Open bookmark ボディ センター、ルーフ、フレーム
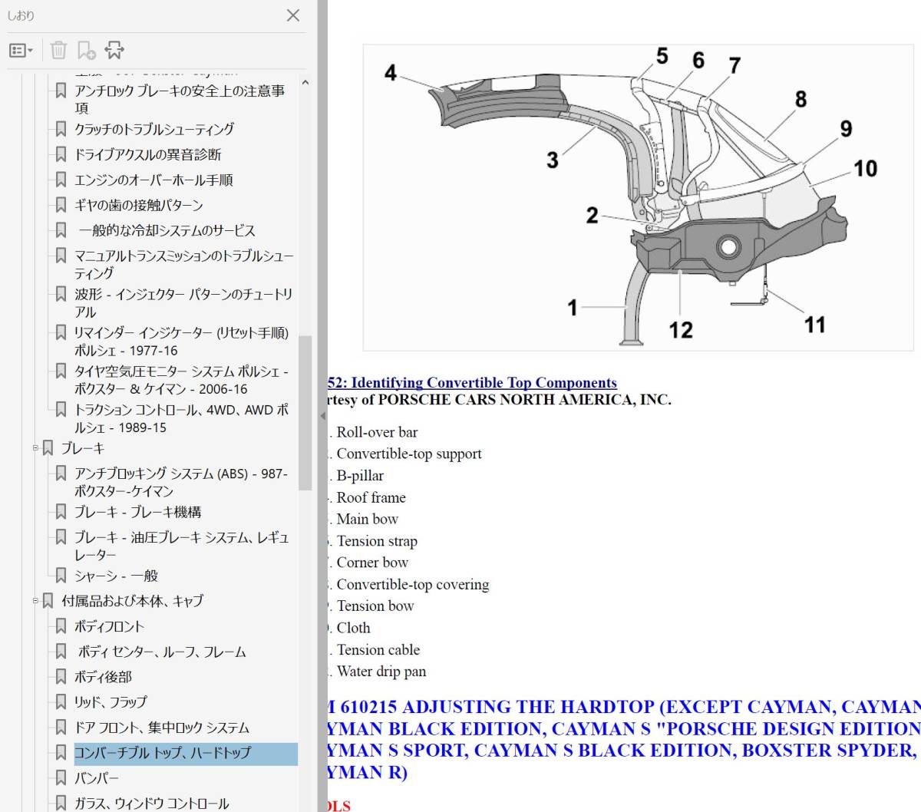921x812 pixels. (162, 652)
